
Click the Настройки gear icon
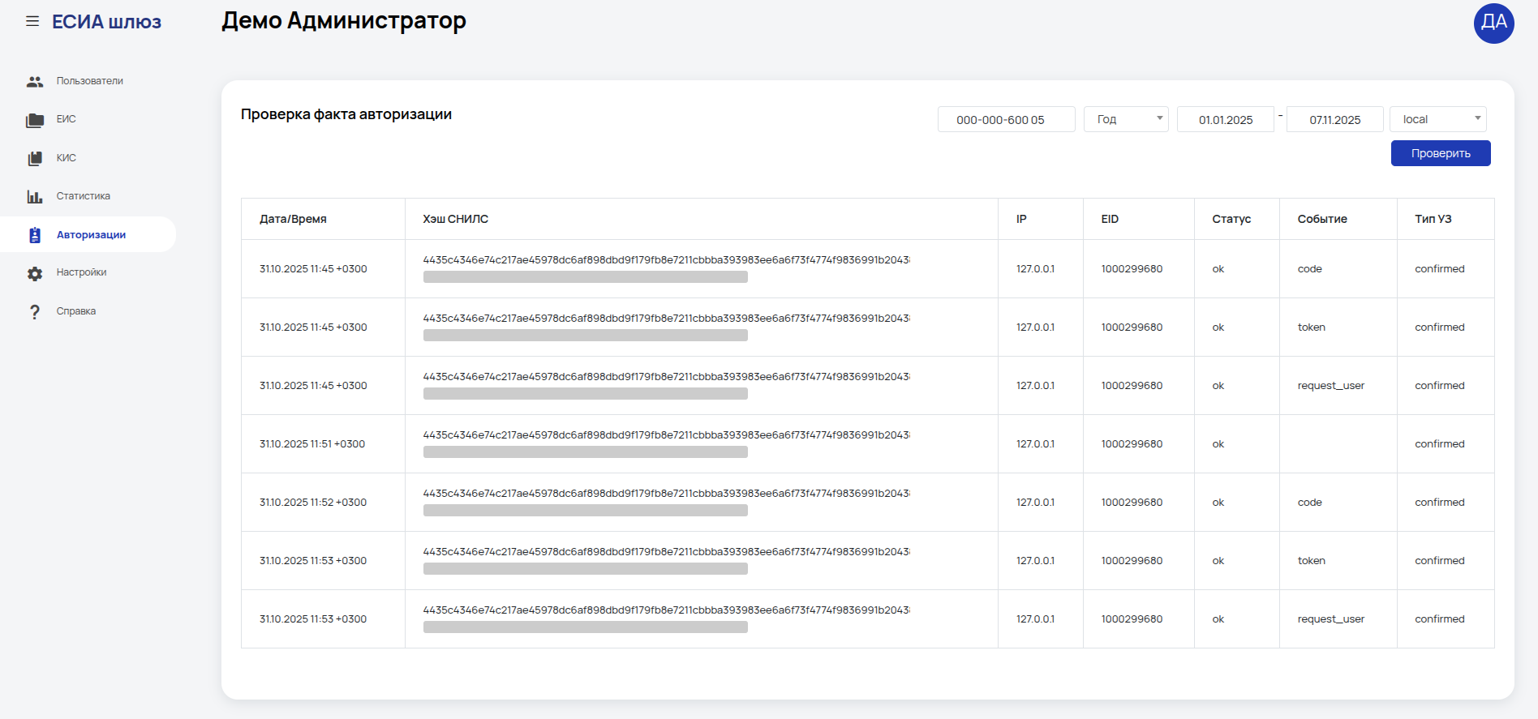(x=35, y=273)
